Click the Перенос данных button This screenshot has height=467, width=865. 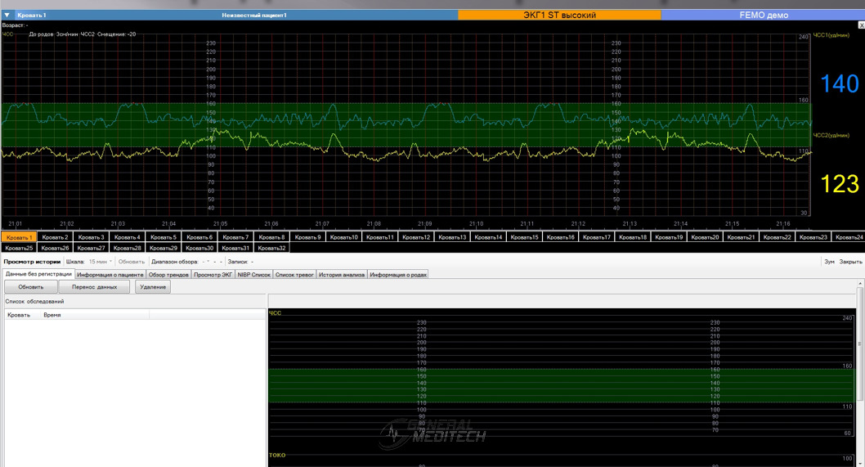point(94,287)
